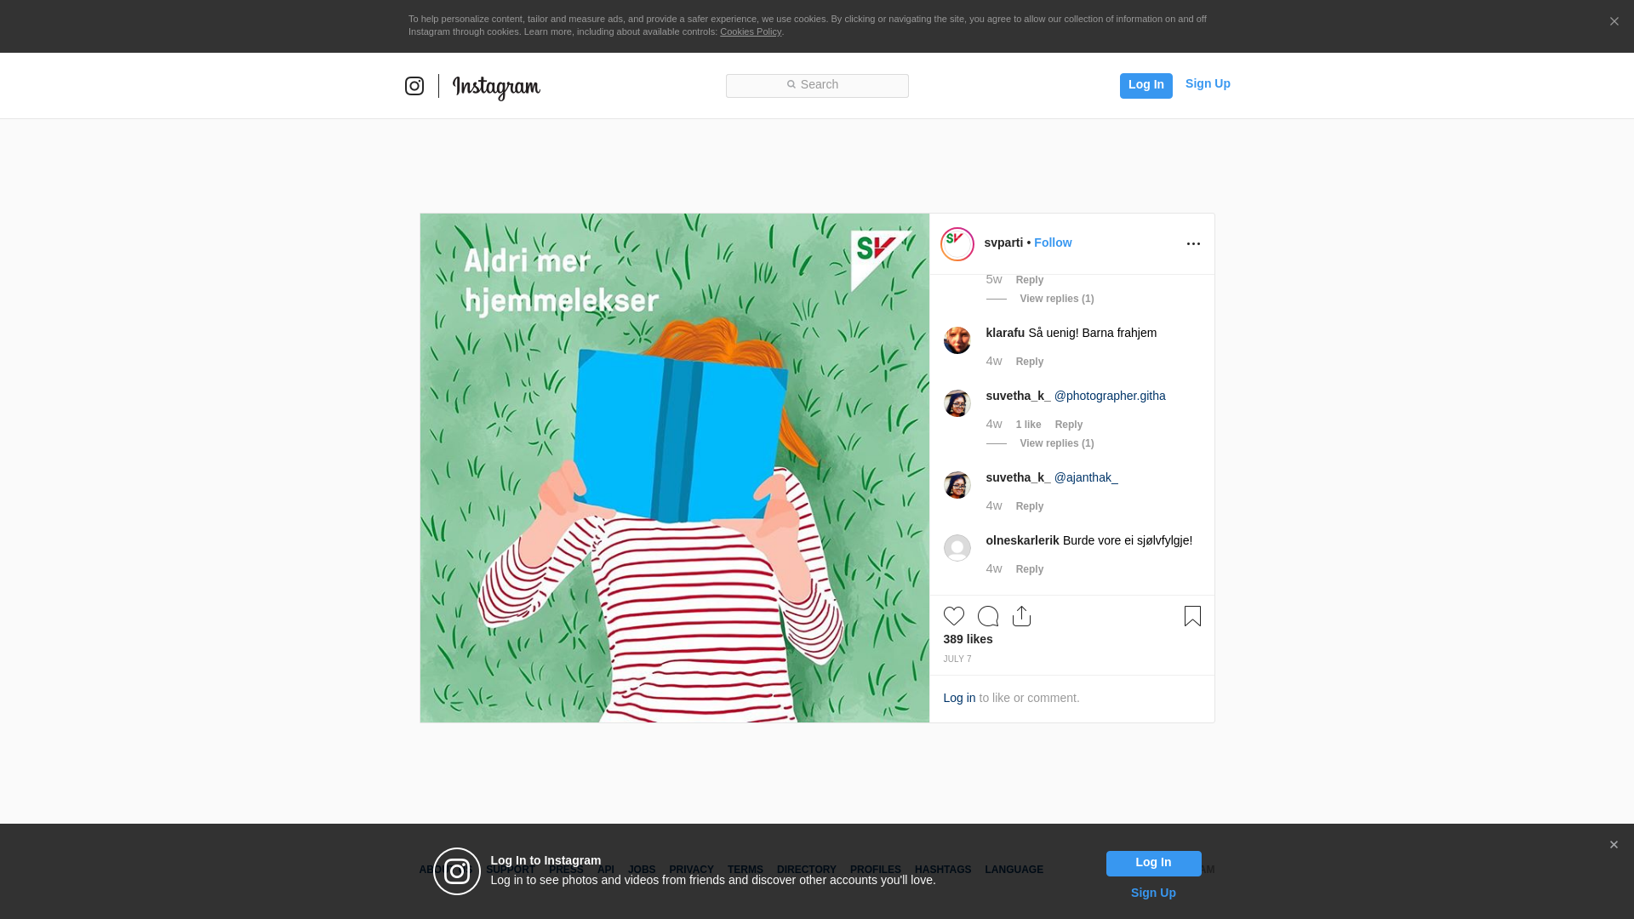Open suvetha_k_ avatar beside ajanthak_ mention
Image resolution: width=1634 pixels, height=919 pixels.
tap(957, 485)
